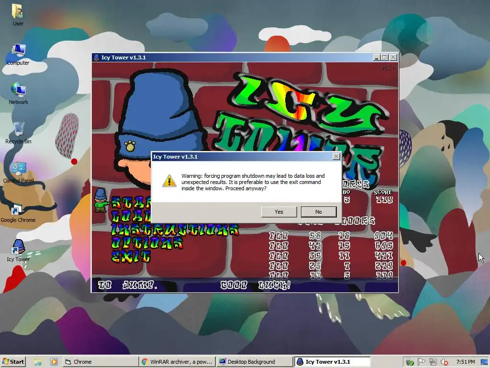Click the network tray icon
490x368 pixels.
(x=433, y=362)
